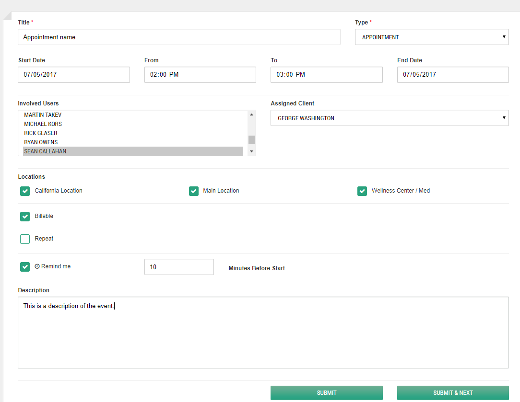The height and width of the screenshot is (402, 520).
Task: Click inside the Description text area
Action: tap(263, 333)
